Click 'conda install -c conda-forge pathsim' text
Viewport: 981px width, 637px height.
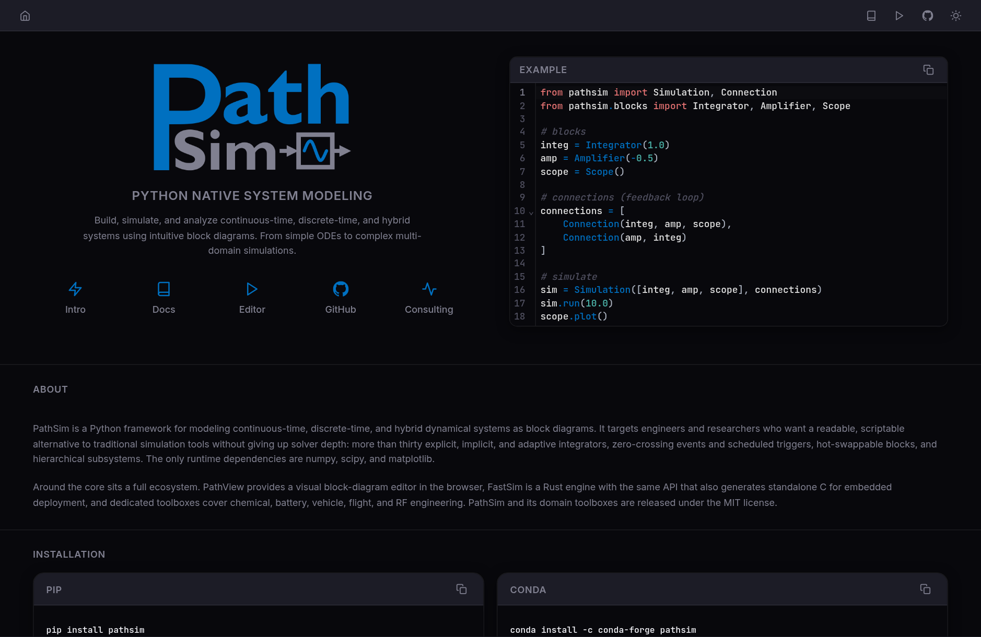pos(603,630)
